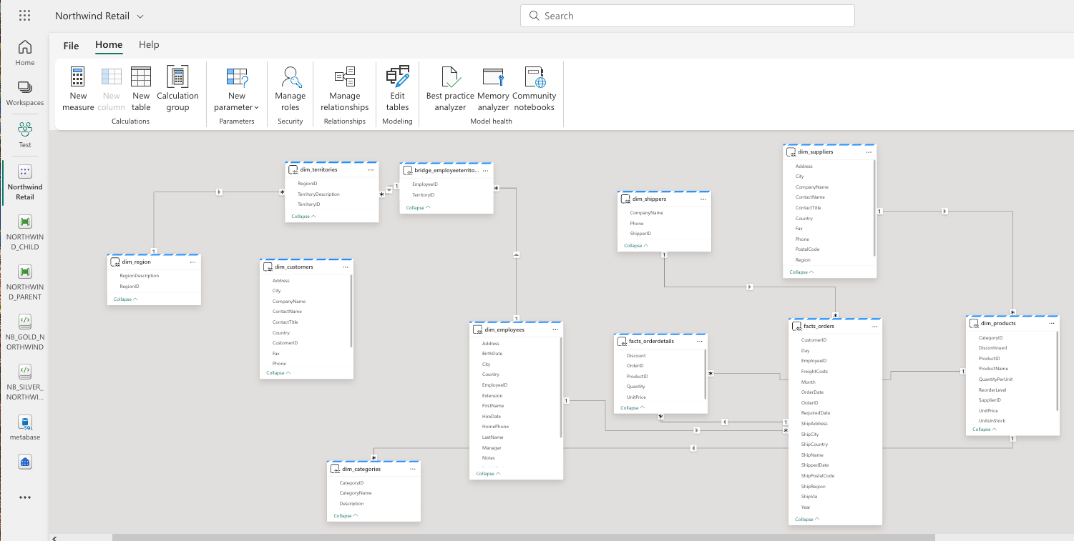Open the Memory analyzer
Image resolution: width=1074 pixels, height=541 pixels.
[x=493, y=89]
